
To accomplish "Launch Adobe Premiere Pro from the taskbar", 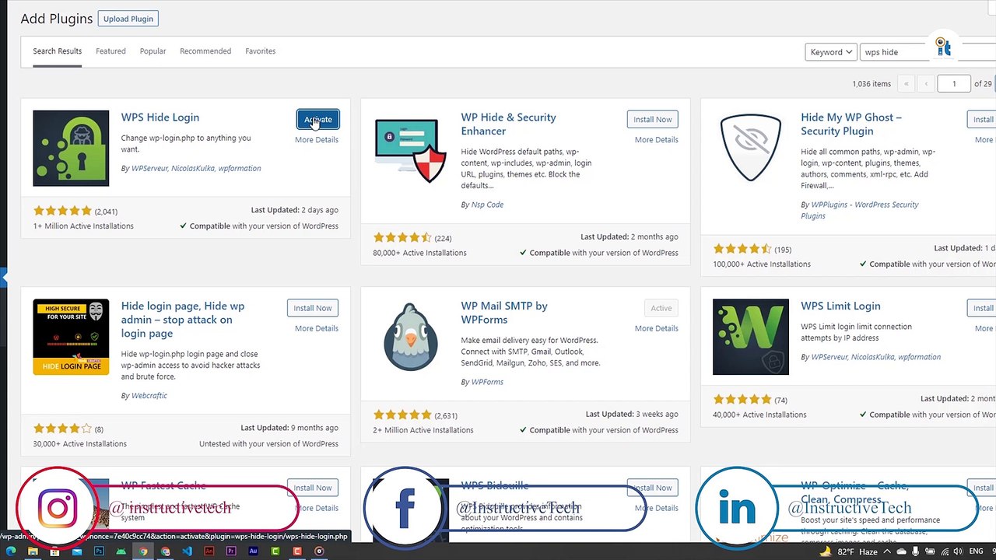I will 231,551.
